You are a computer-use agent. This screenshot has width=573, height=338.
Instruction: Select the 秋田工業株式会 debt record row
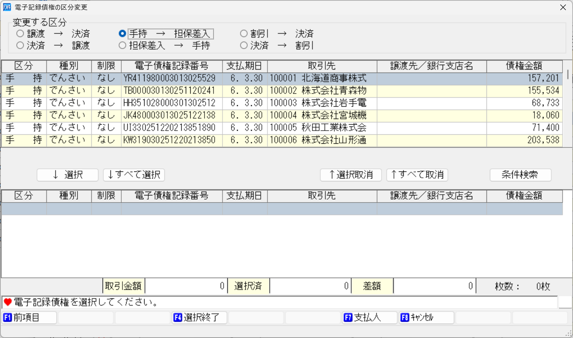262,128
